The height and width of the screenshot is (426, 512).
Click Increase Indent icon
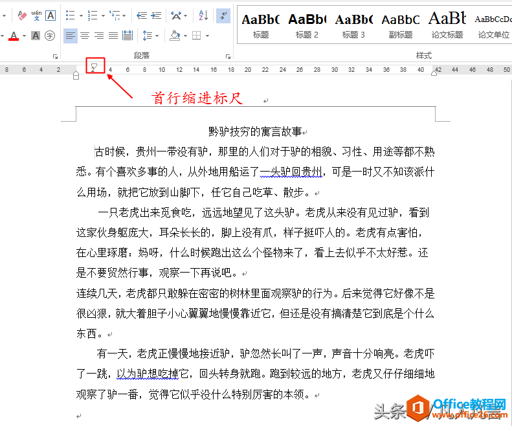(x=156, y=16)
